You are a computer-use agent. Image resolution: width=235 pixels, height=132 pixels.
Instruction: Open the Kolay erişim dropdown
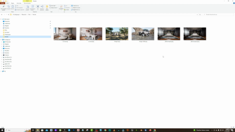click(x=53, y=8)
